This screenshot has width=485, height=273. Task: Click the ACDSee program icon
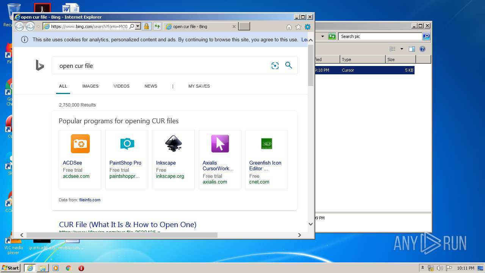pos(80,144)
